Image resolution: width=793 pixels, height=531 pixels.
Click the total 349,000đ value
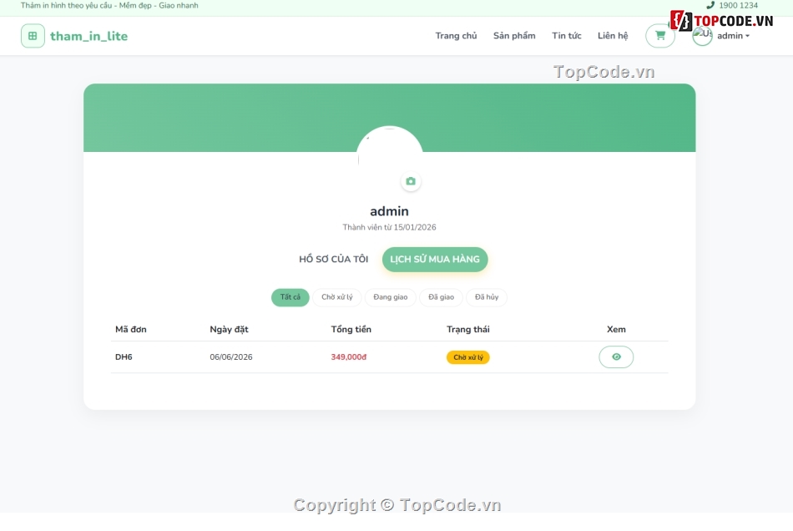[x=348, y=357]
